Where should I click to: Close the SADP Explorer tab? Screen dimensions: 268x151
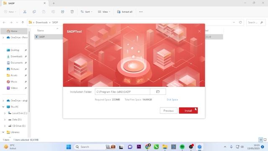point(45,3)
